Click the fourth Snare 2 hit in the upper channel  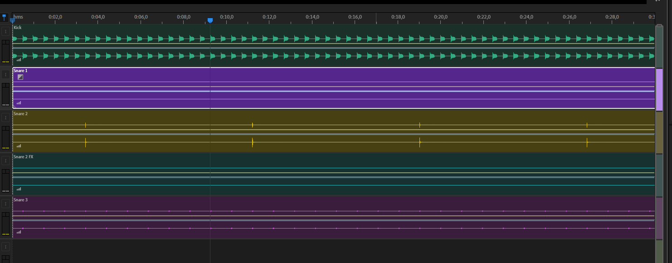click(587, 125)
